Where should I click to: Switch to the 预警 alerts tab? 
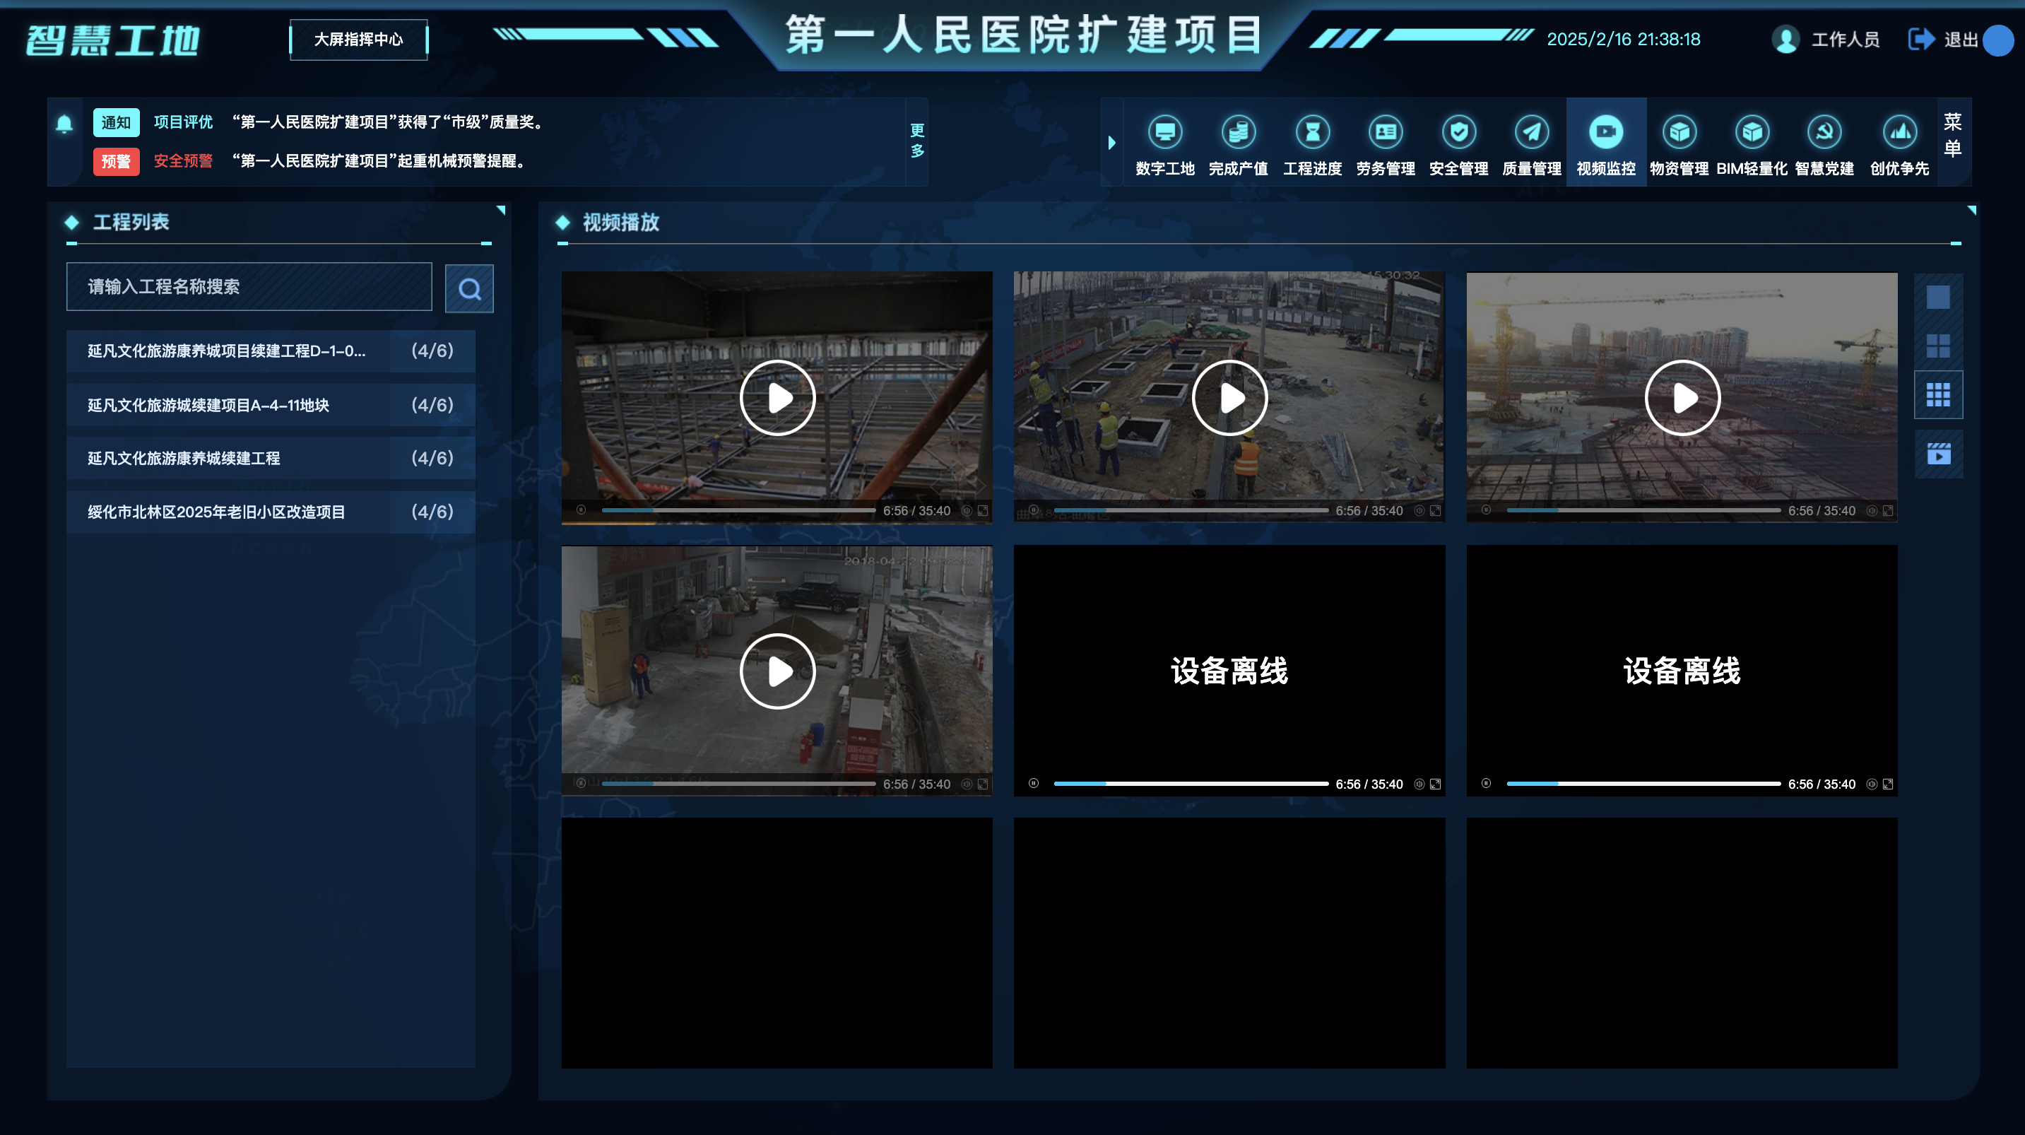coord(117,163)
